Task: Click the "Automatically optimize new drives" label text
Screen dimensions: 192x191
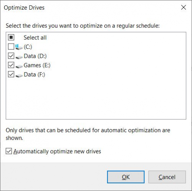Action: (x=57, y=151)
